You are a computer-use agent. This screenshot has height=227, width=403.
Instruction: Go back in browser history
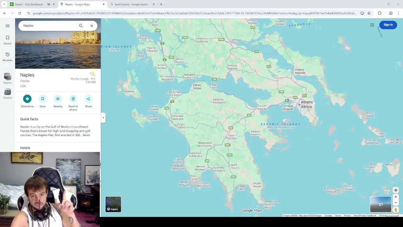click(x=4, y=13)
